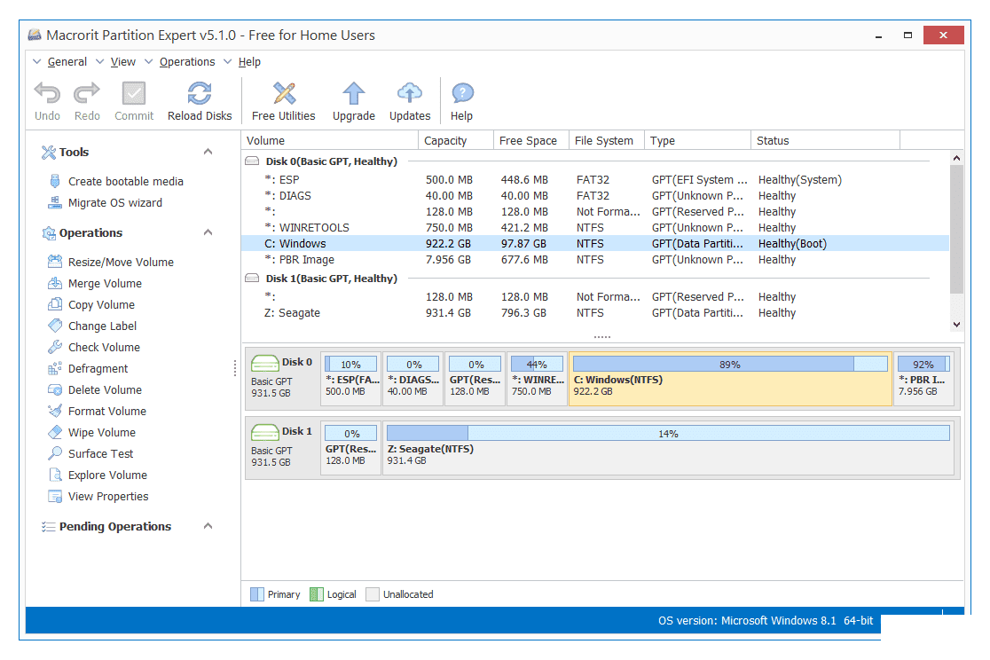Collapse the Disk 1 group in the volume list
The width and height of the screenshot is (990, 660).
(252, 278)
